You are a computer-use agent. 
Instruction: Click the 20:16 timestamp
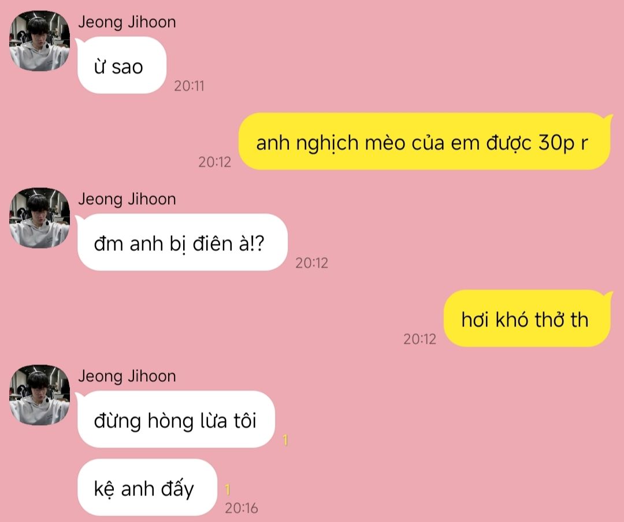241,508
